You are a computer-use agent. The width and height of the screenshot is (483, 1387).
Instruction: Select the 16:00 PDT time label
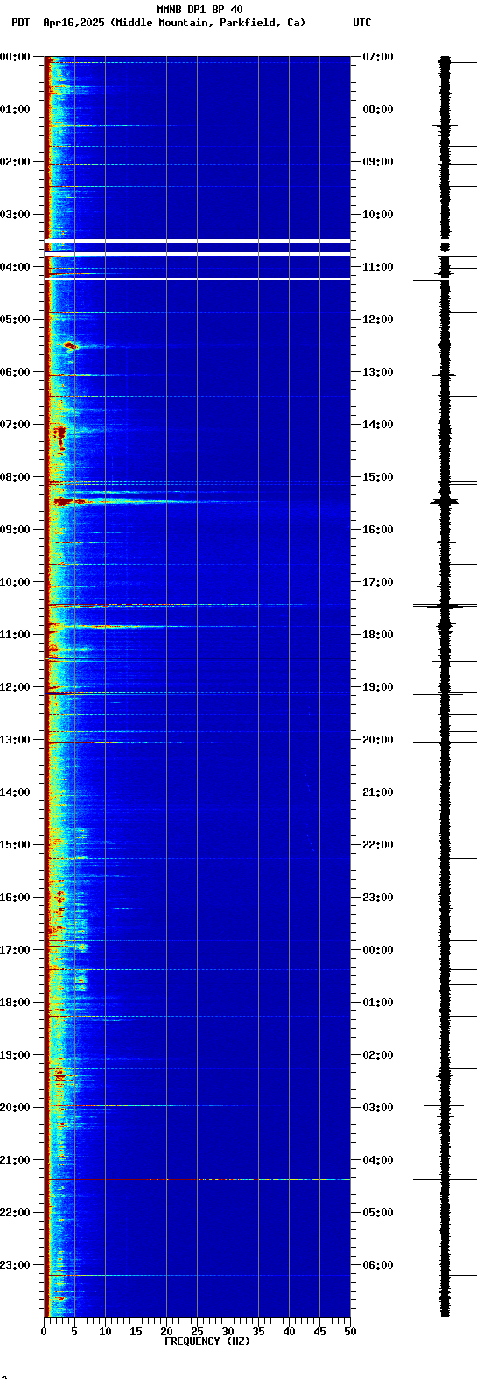(15, 898)
